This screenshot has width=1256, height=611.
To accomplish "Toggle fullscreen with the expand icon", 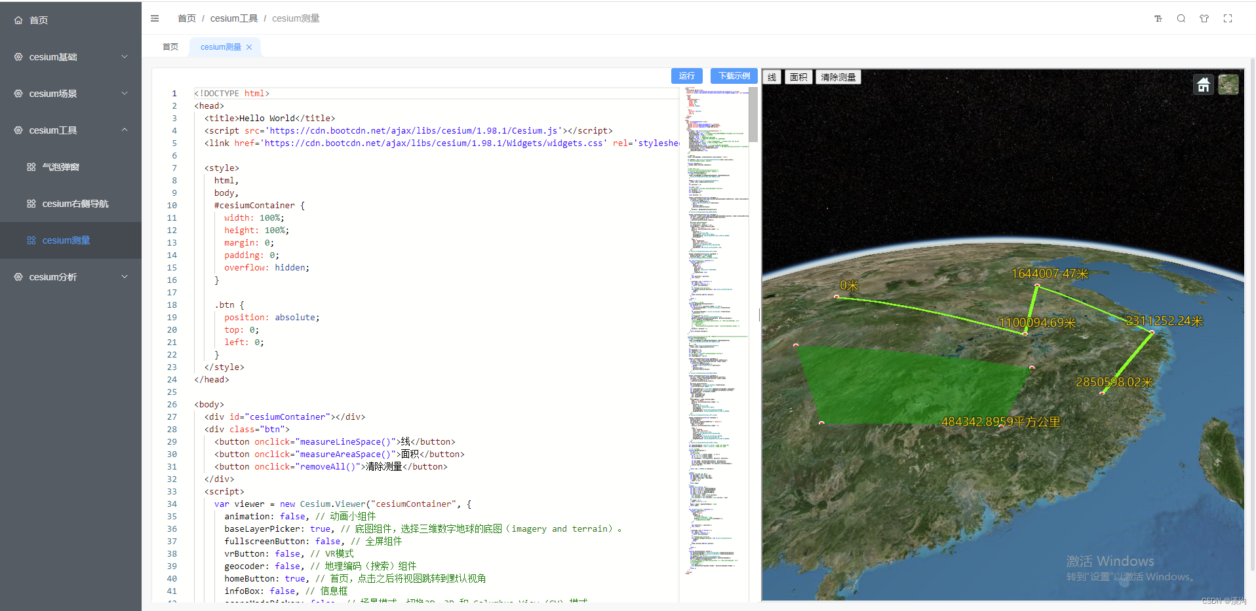I will (1228, 18).
